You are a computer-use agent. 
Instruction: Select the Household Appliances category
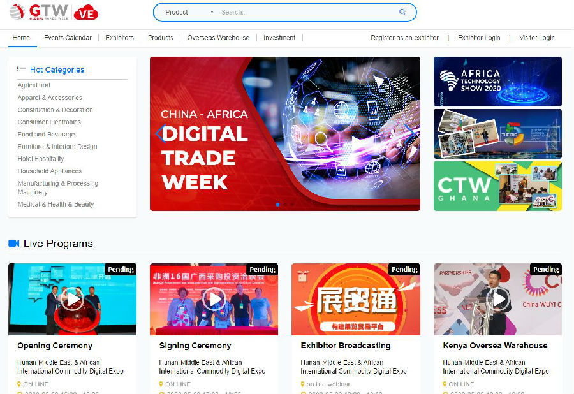(x=49, y=171)
